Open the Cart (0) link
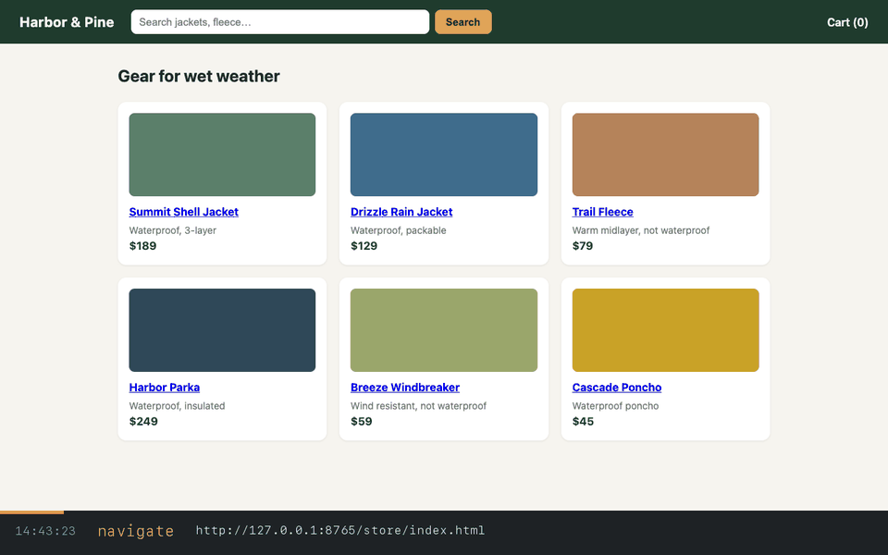This screenshot has width=888, height=555. [x=847, y=22]
